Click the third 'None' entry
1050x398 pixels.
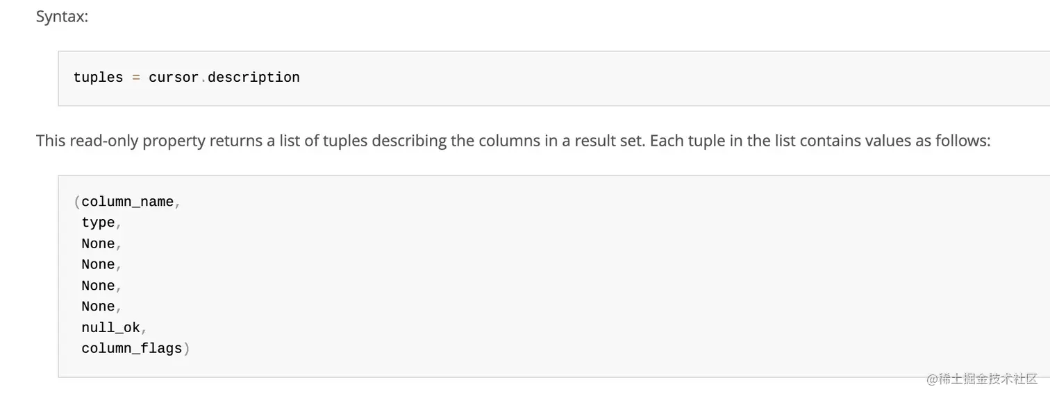coord(98,286)
